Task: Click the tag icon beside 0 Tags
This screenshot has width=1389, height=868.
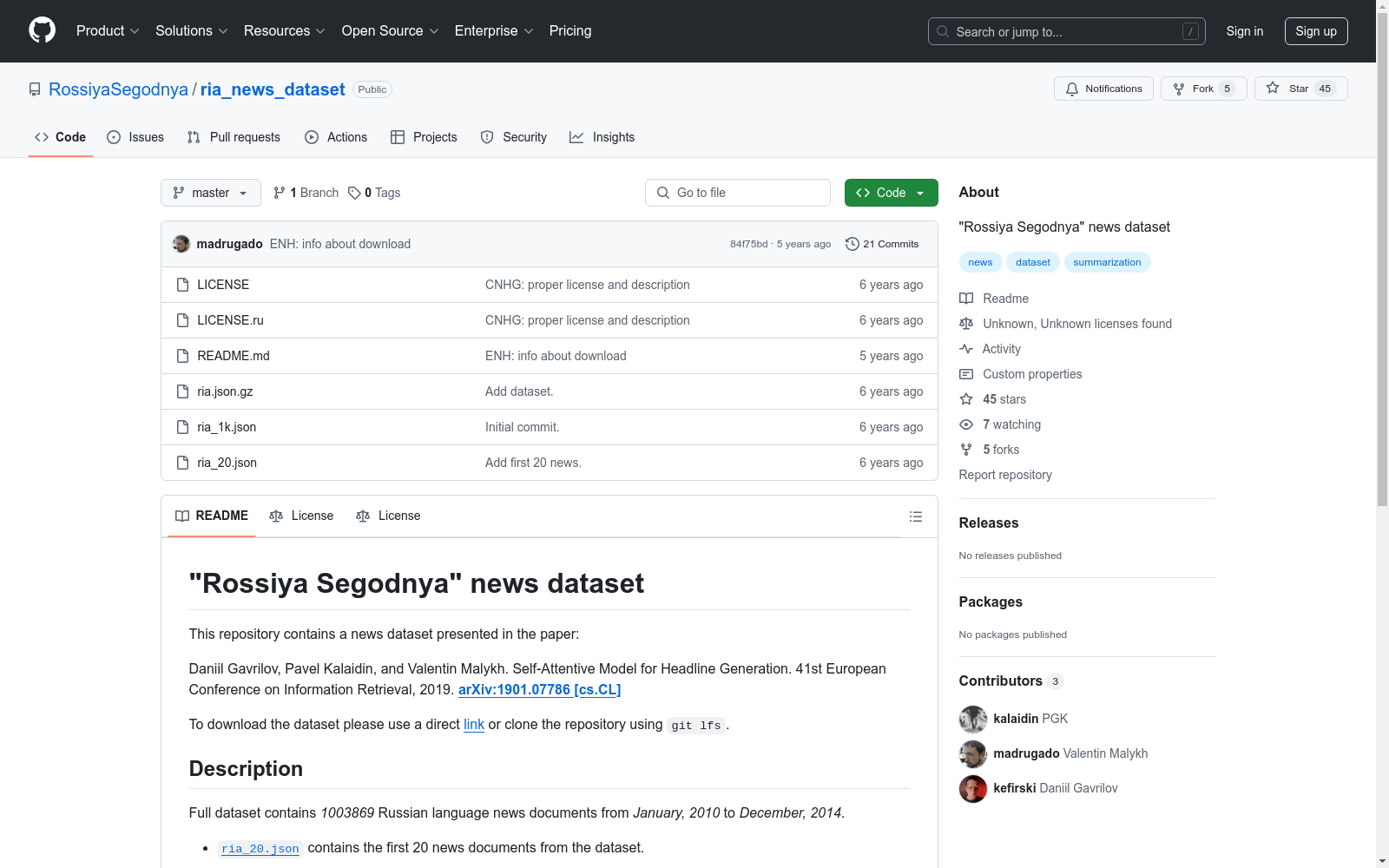Action: [354, 193]
